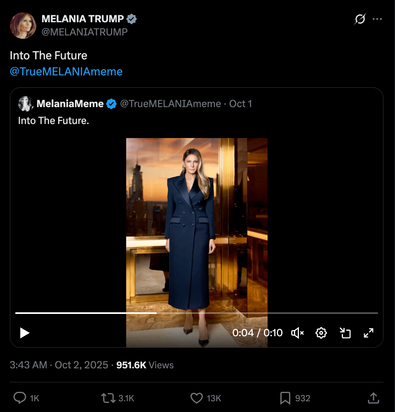This screenshot has width=395, height=412.
Task: Click MELANIA TRUMP's verified badge
Action: coord(132,19)
